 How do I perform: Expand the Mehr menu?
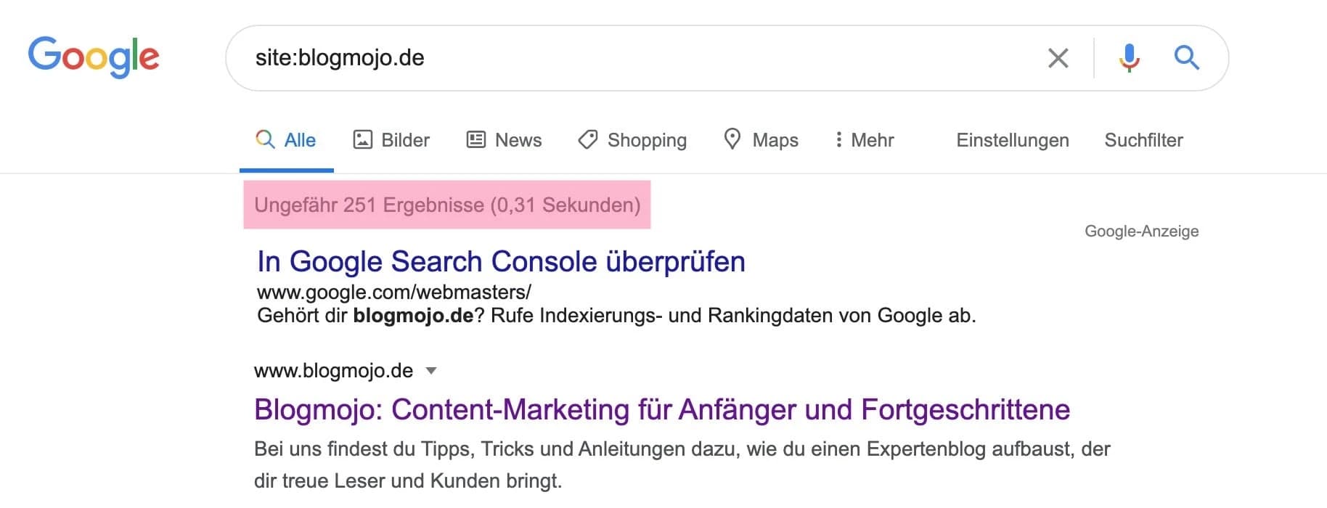864,140
